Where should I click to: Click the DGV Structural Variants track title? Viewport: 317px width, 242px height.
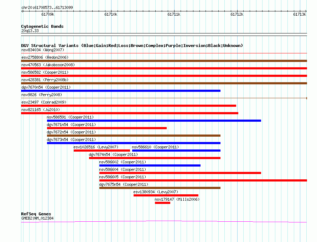click(x=132, y=46)
